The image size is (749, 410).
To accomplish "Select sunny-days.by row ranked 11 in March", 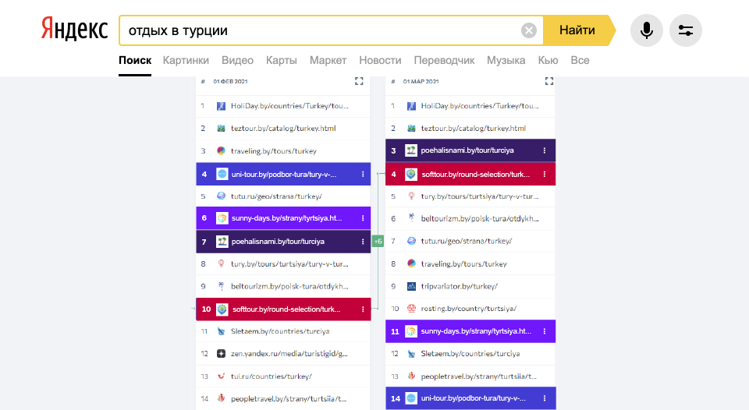I will [470, 331].
